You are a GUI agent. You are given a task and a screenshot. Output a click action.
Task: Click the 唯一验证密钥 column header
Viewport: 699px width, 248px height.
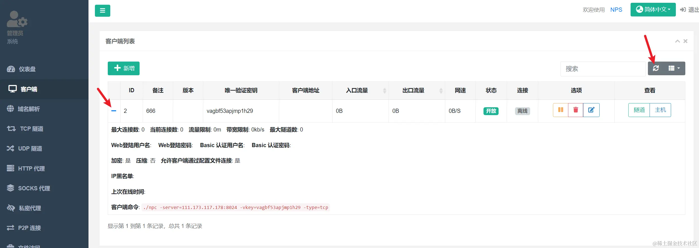(x=241, y=91)
